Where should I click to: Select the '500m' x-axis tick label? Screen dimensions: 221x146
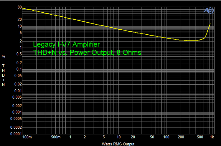tap(56, 137)
